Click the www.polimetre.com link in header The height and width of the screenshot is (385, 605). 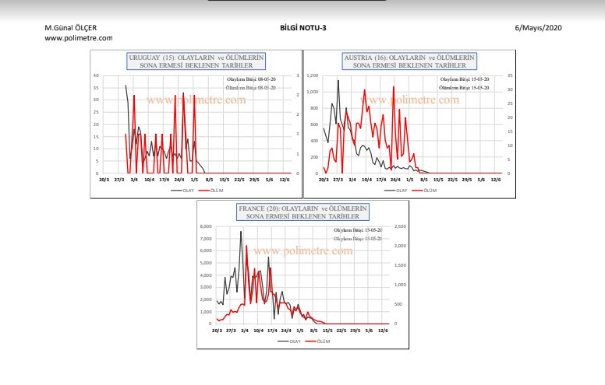click(80, 37)
